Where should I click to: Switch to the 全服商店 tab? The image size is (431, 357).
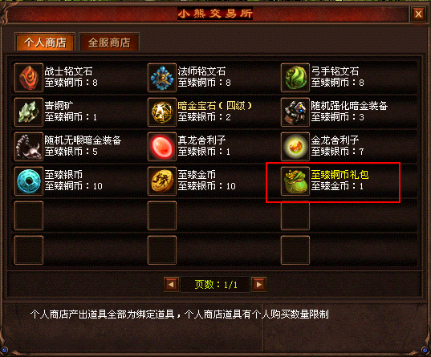pyautogui.click(x=109, y=42)
